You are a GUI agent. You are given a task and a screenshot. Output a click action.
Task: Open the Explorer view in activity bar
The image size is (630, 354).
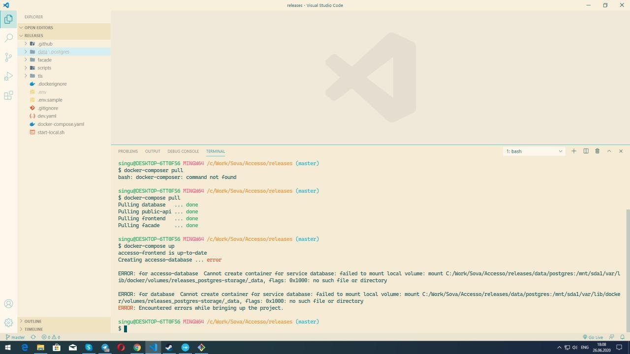click(8, 19)
